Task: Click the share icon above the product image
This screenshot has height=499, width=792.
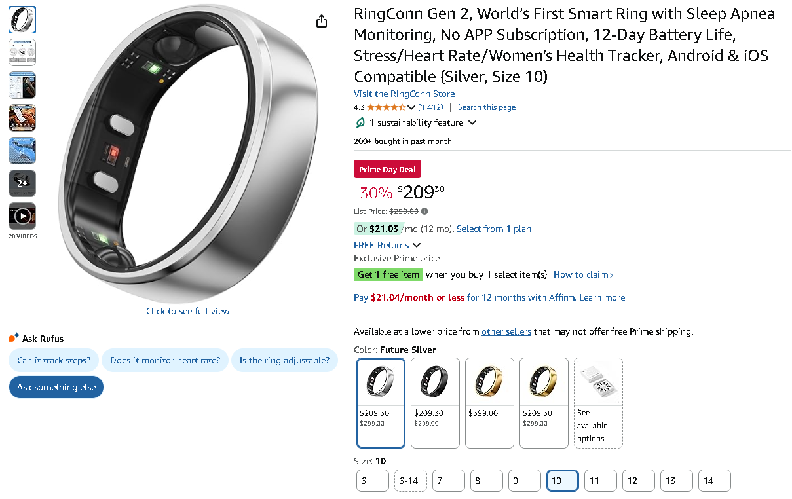Action: [322, 22]
